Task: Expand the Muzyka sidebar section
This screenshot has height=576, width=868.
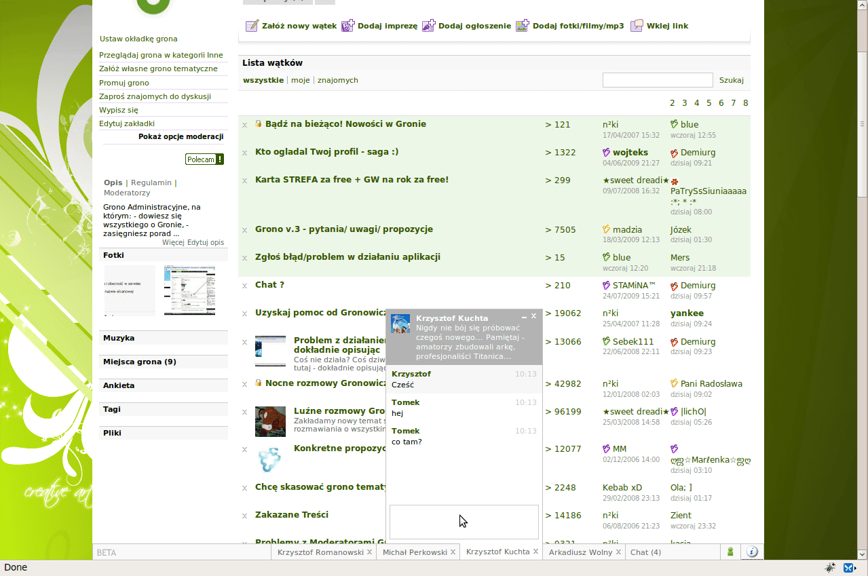Action: [119, 338]
